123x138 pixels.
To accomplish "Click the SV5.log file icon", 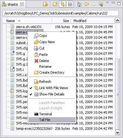I will 12,91.
